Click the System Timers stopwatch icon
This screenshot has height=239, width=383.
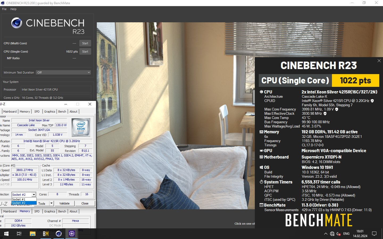coord(261,182)
